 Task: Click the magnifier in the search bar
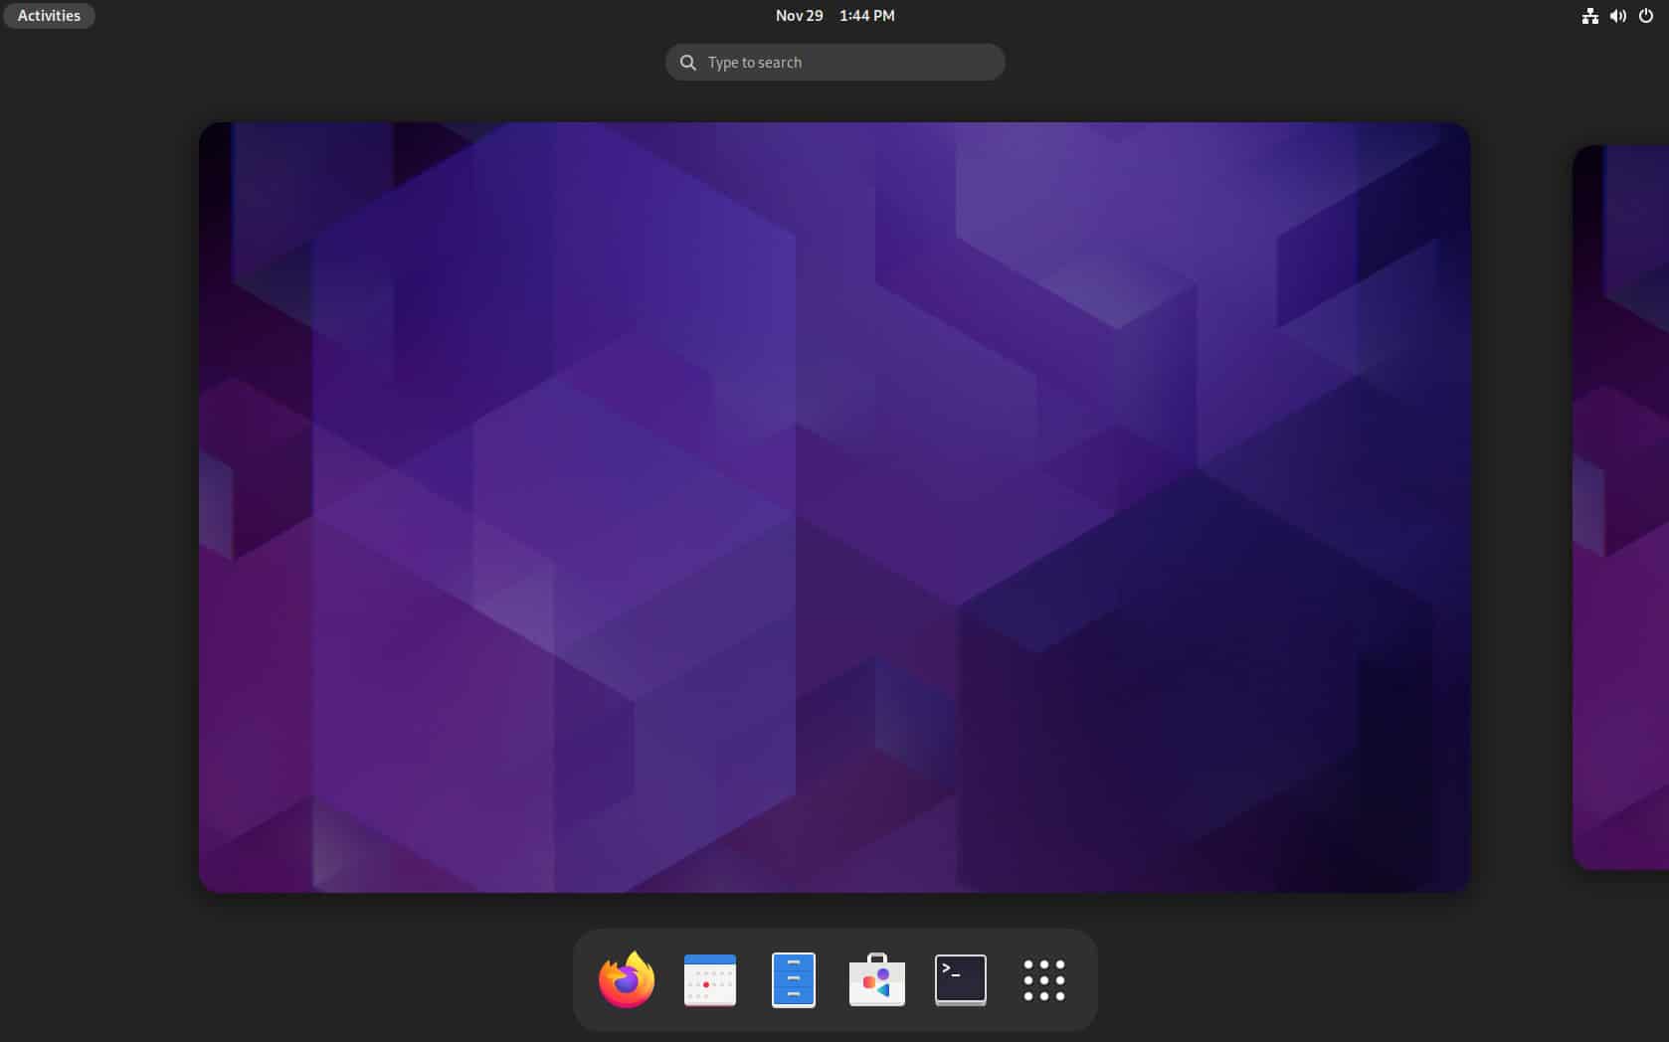pos(686,62)
